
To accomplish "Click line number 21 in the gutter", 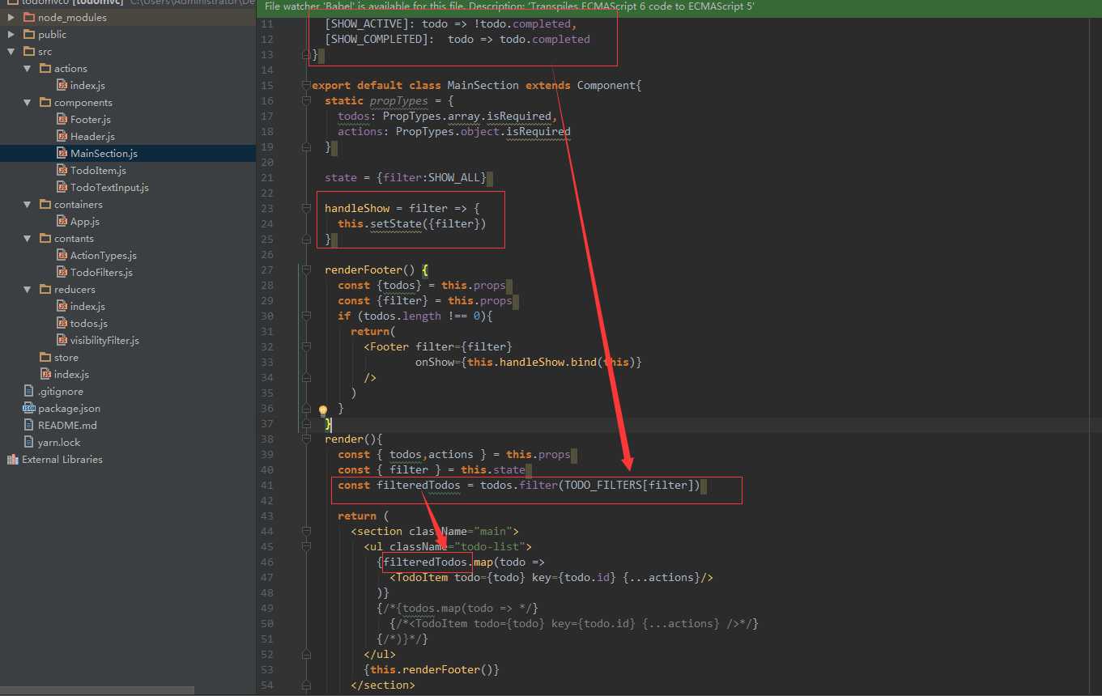I will pyautogui.click(x=267, y=177).
